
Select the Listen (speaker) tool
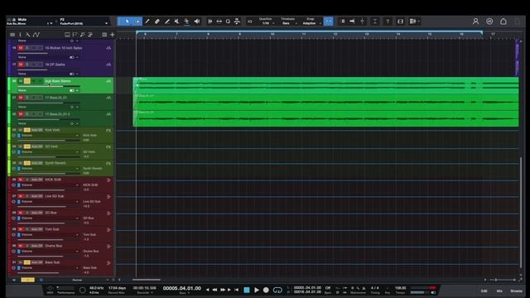click(x=197, y=22)
